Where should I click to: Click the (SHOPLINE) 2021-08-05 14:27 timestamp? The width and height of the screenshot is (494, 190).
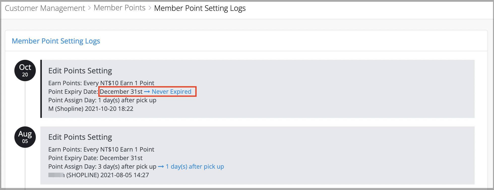108,175
